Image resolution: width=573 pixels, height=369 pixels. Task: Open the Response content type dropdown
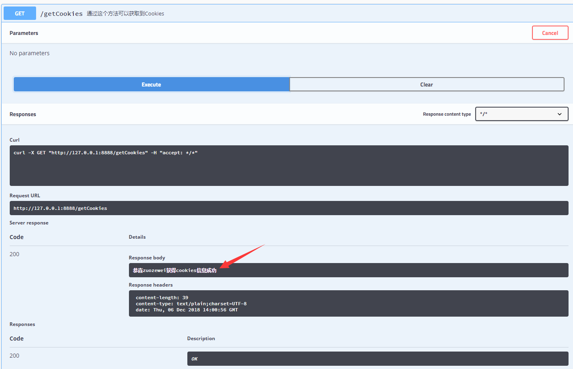(521, 114)
